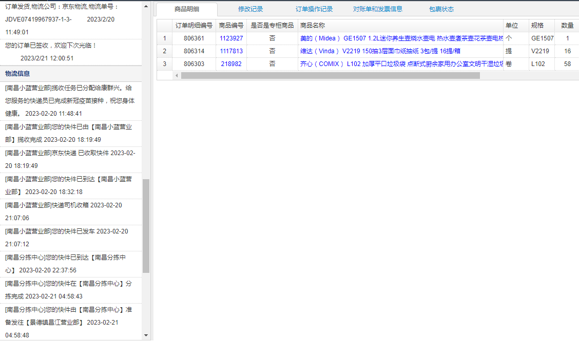Click the 快递司机收箱 logistics entry
Viewport: 579px width, 342px height.
click(71, 211)
